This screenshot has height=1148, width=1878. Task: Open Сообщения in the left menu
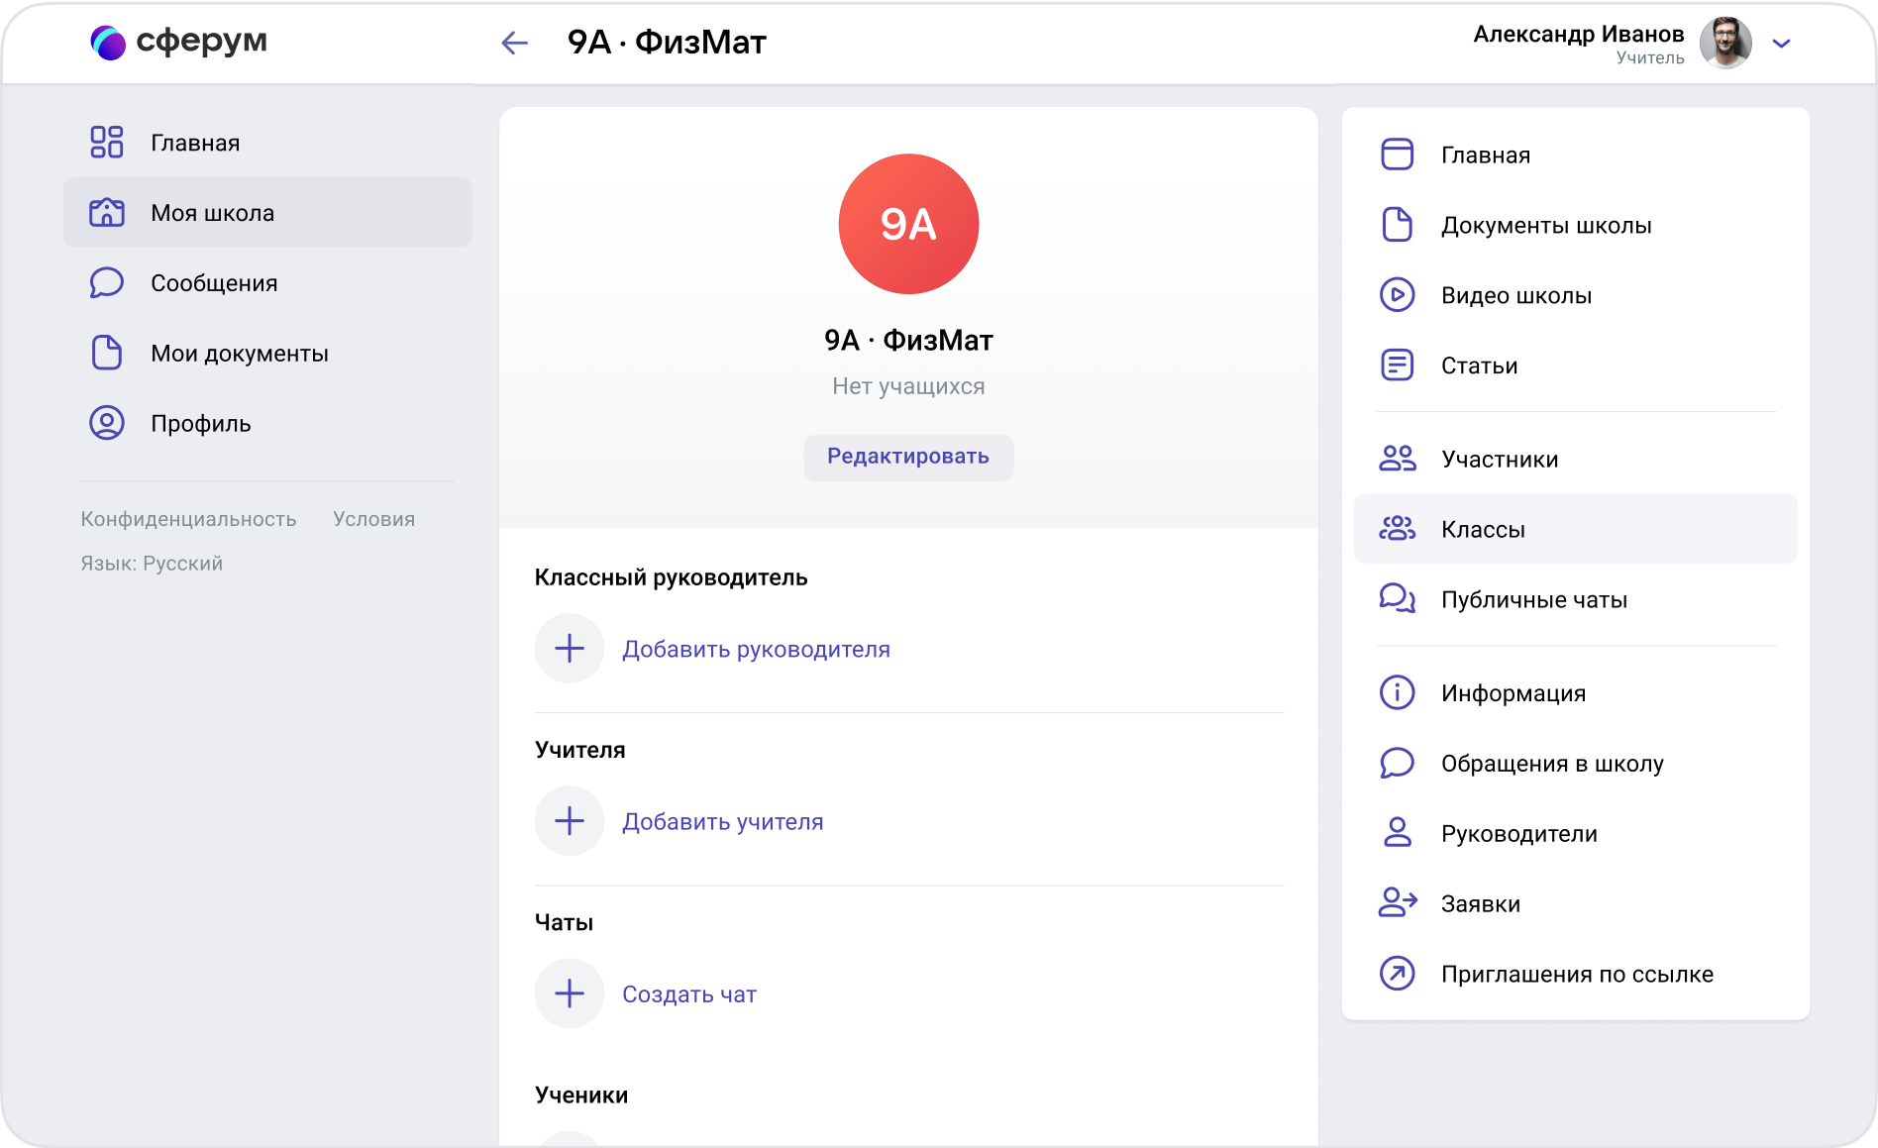[x=267, y=283]
